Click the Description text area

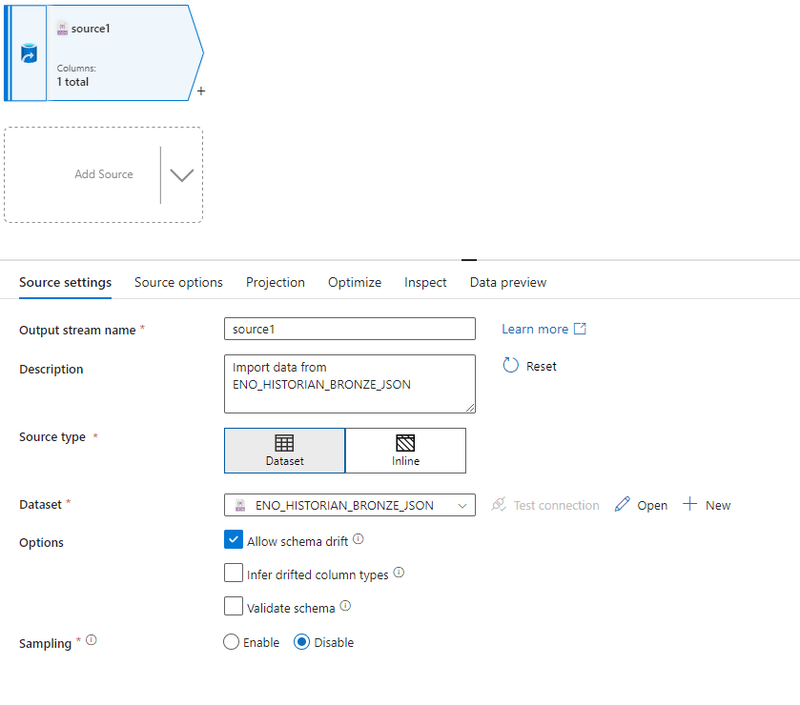[349, 384]
